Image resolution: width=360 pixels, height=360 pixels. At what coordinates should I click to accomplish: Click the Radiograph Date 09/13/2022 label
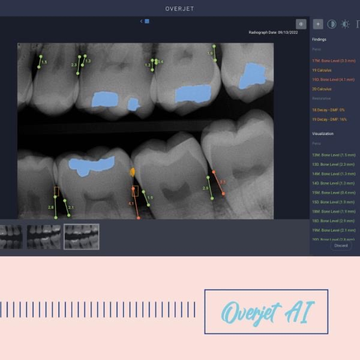[273, 32]
